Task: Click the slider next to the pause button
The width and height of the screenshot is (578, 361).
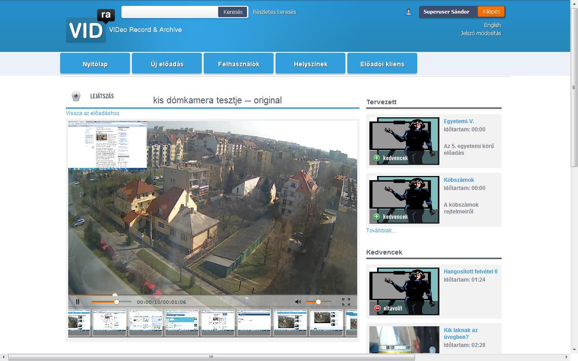Action: 112,302
